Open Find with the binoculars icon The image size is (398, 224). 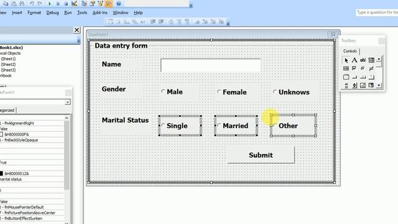(x=22, y=4)
